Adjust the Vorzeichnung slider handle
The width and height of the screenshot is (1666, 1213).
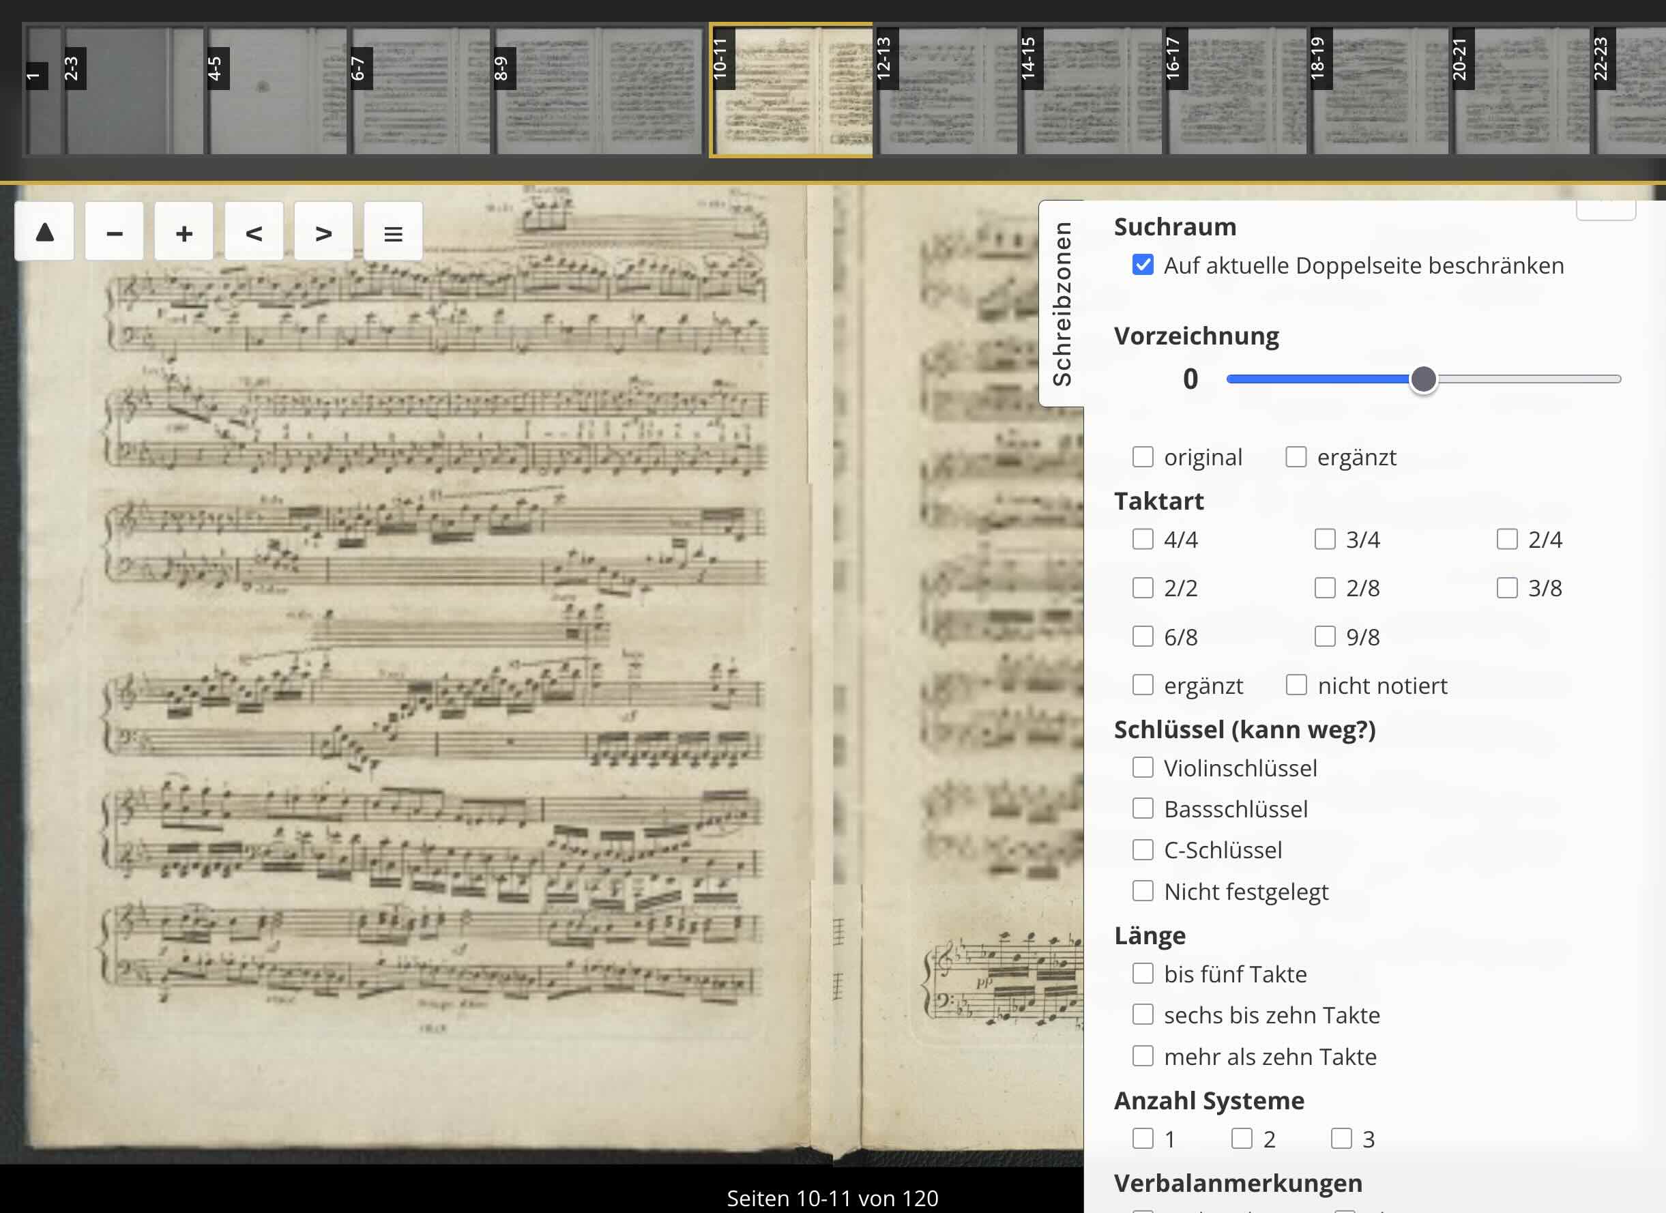click(x=1423, y=379)
